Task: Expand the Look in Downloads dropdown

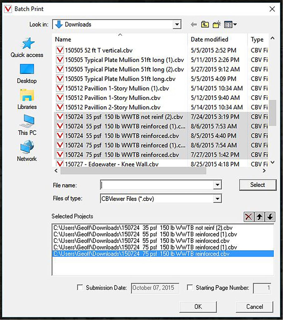Action: coord(177,24)
